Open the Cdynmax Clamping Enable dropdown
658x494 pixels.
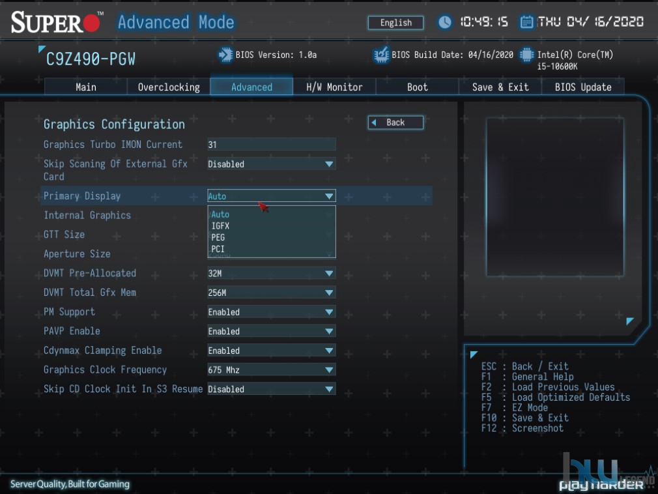pyautogui.click(x=272, y=351)
